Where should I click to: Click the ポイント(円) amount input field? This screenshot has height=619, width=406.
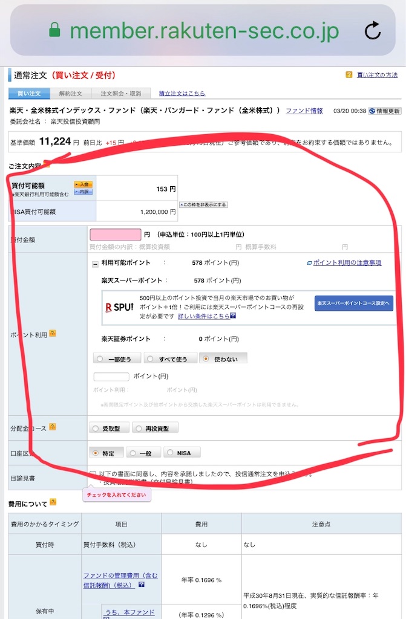click(x=111, y=377)
